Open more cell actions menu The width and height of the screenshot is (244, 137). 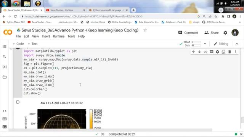point(236,52)
